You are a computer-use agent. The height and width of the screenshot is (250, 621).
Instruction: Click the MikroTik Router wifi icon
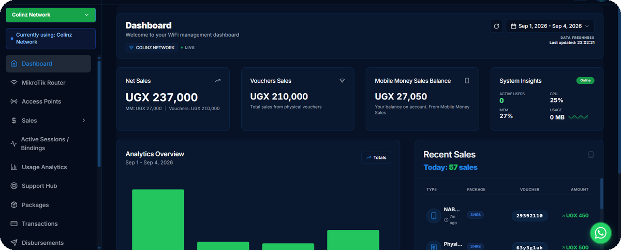click(x=14, y=83)
